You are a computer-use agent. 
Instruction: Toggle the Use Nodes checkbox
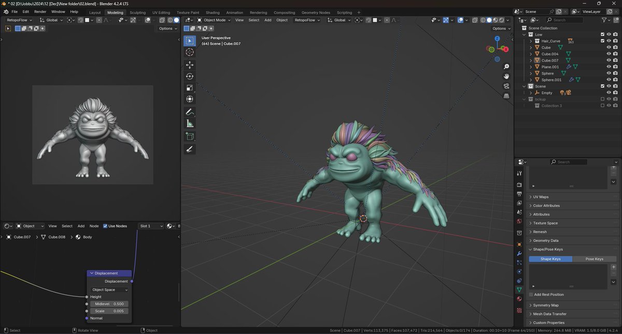105,226
